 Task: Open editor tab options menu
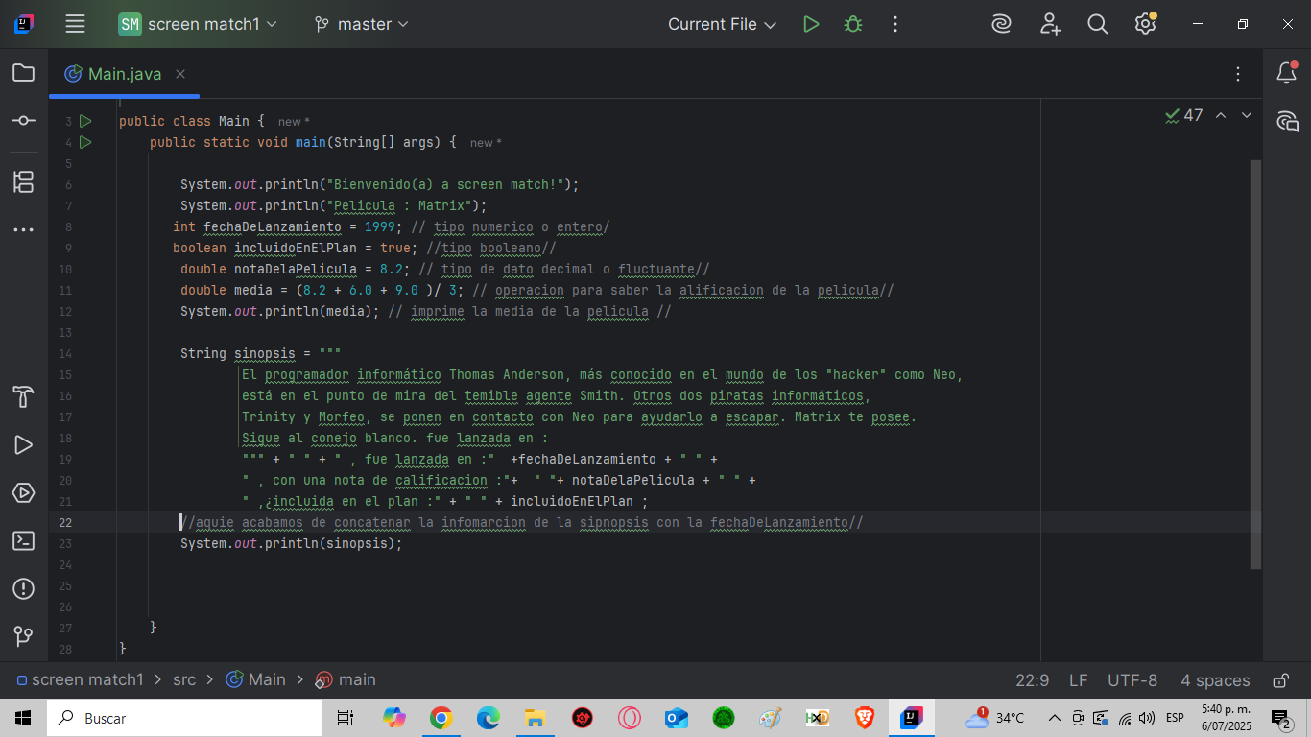(x=1238, y=74)
